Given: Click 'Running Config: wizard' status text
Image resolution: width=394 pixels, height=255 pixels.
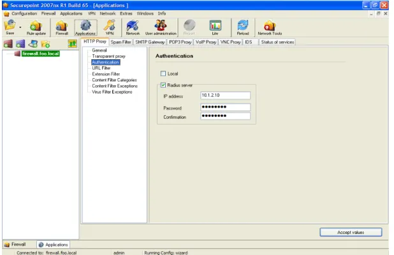Looking at the screenshot, I should (166, 252).
